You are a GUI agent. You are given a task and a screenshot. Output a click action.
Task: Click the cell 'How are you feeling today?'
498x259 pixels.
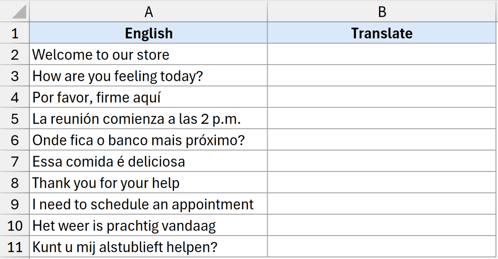click(148, 76)
